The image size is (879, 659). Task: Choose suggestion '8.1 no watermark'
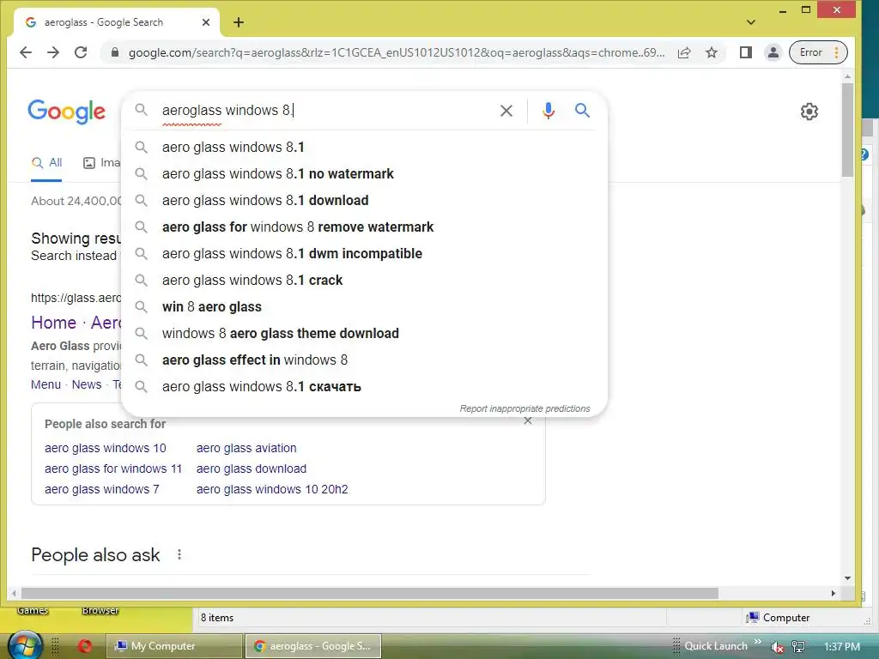(364, 174)
